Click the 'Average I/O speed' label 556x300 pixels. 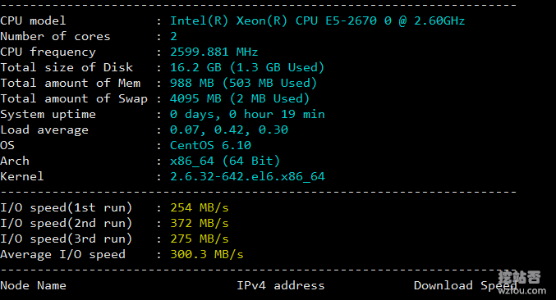62,254
